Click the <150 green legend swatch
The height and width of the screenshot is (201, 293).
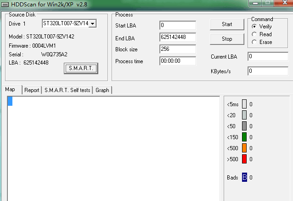coord(244,137)
